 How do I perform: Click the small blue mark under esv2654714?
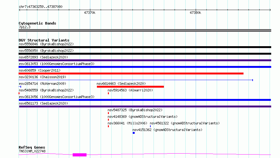[20, 87]
